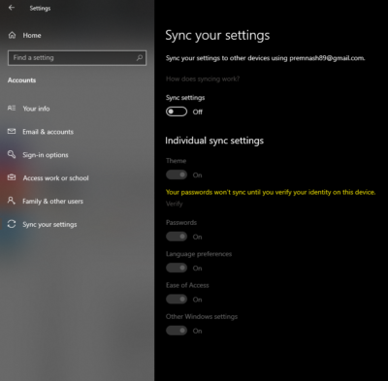Screen dimensions: 388x381
Task: Turn on the Sync settings toggle
Action: [x=177, y=111]
